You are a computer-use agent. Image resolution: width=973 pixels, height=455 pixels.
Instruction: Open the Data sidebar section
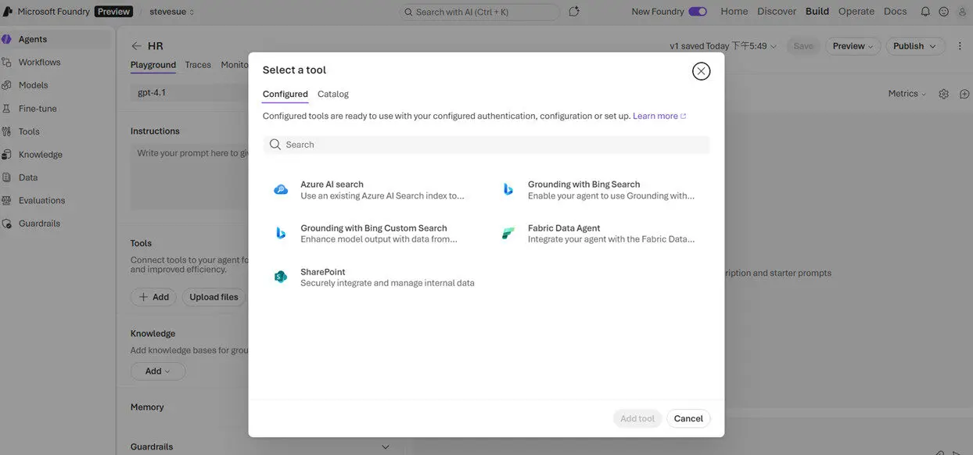tap(28, 177)
